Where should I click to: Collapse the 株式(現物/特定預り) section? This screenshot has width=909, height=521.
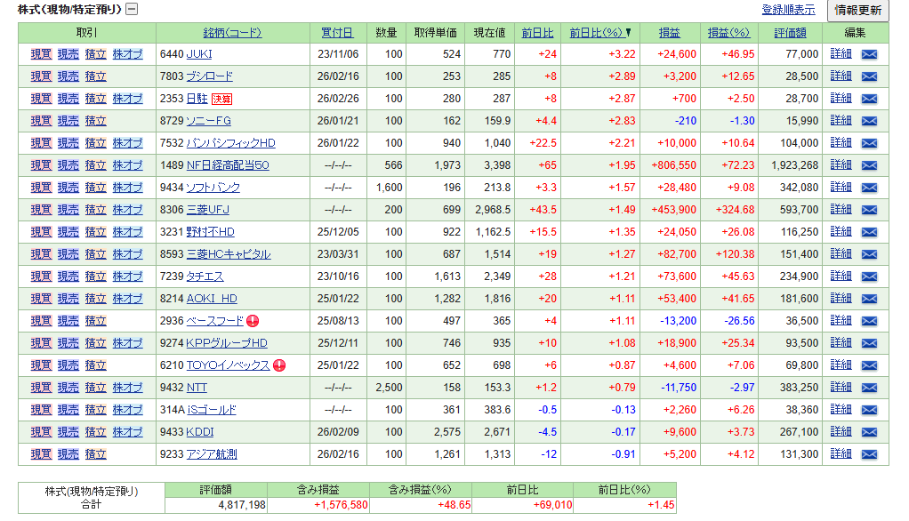(132, 10)
